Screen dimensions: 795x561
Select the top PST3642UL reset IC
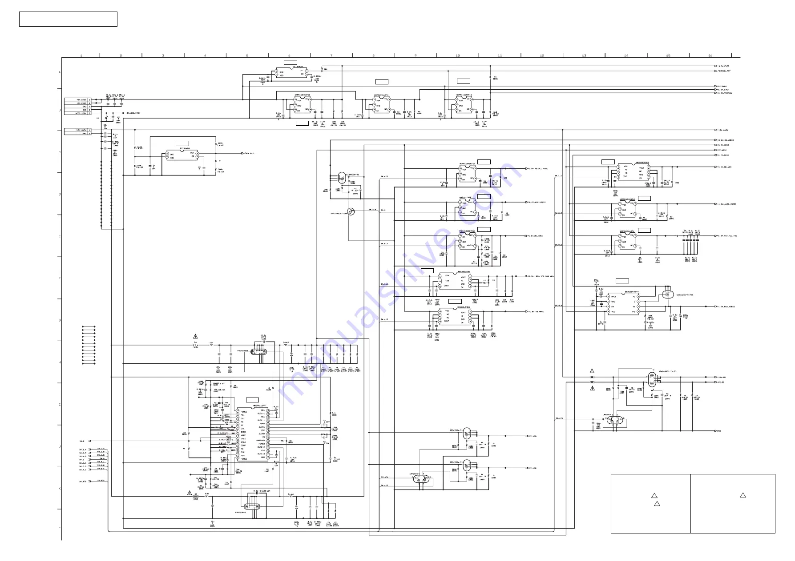(x=291, y=73)
